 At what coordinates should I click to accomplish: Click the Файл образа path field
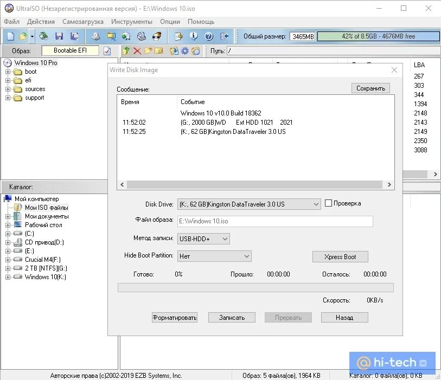[275, 221]
